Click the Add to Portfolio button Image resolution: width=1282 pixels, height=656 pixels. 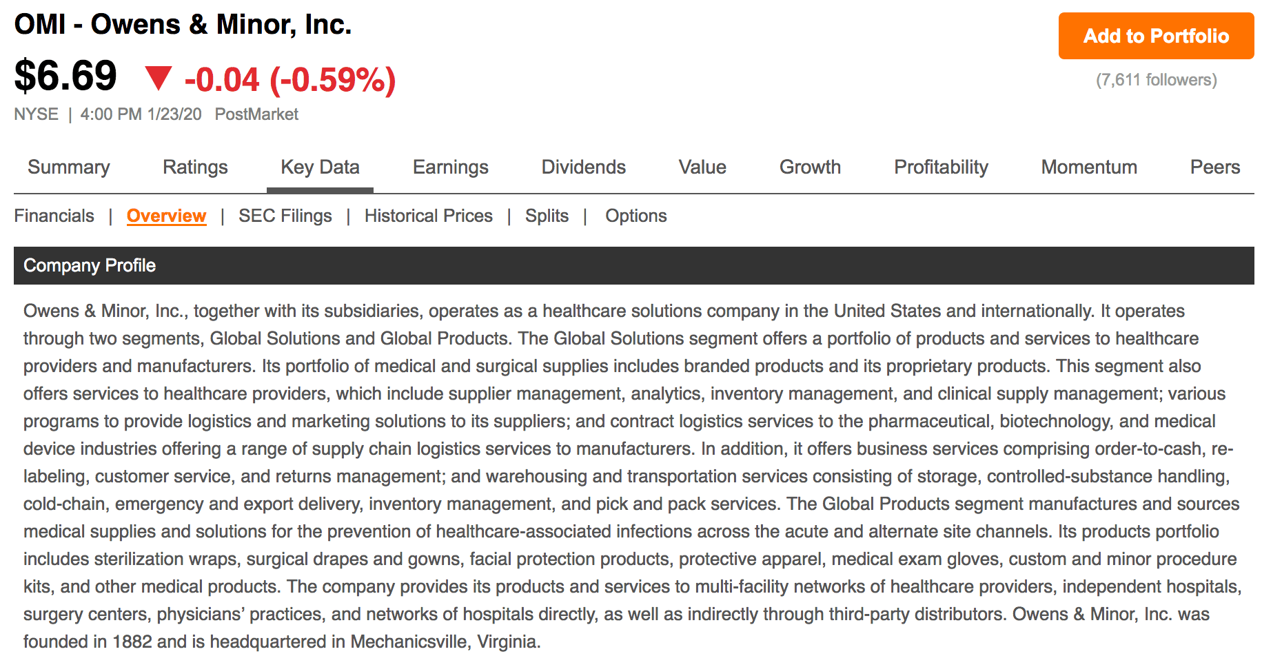coord(1156,36)
